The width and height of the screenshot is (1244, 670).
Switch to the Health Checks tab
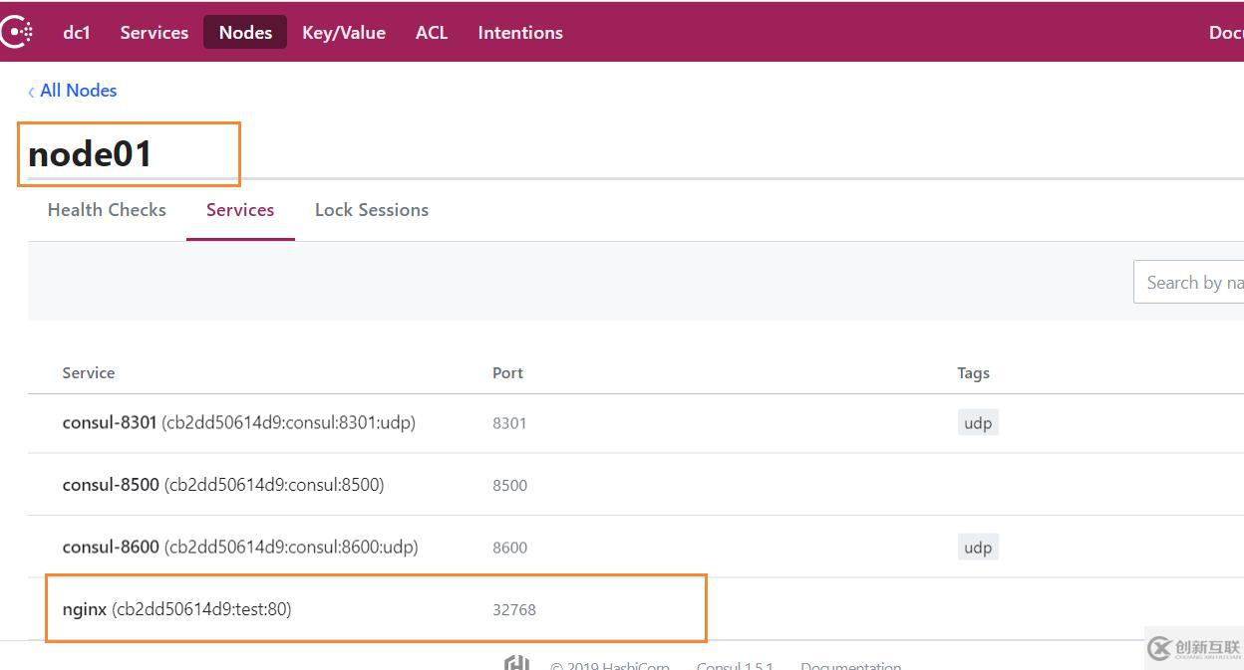click(x=107, y=210)
